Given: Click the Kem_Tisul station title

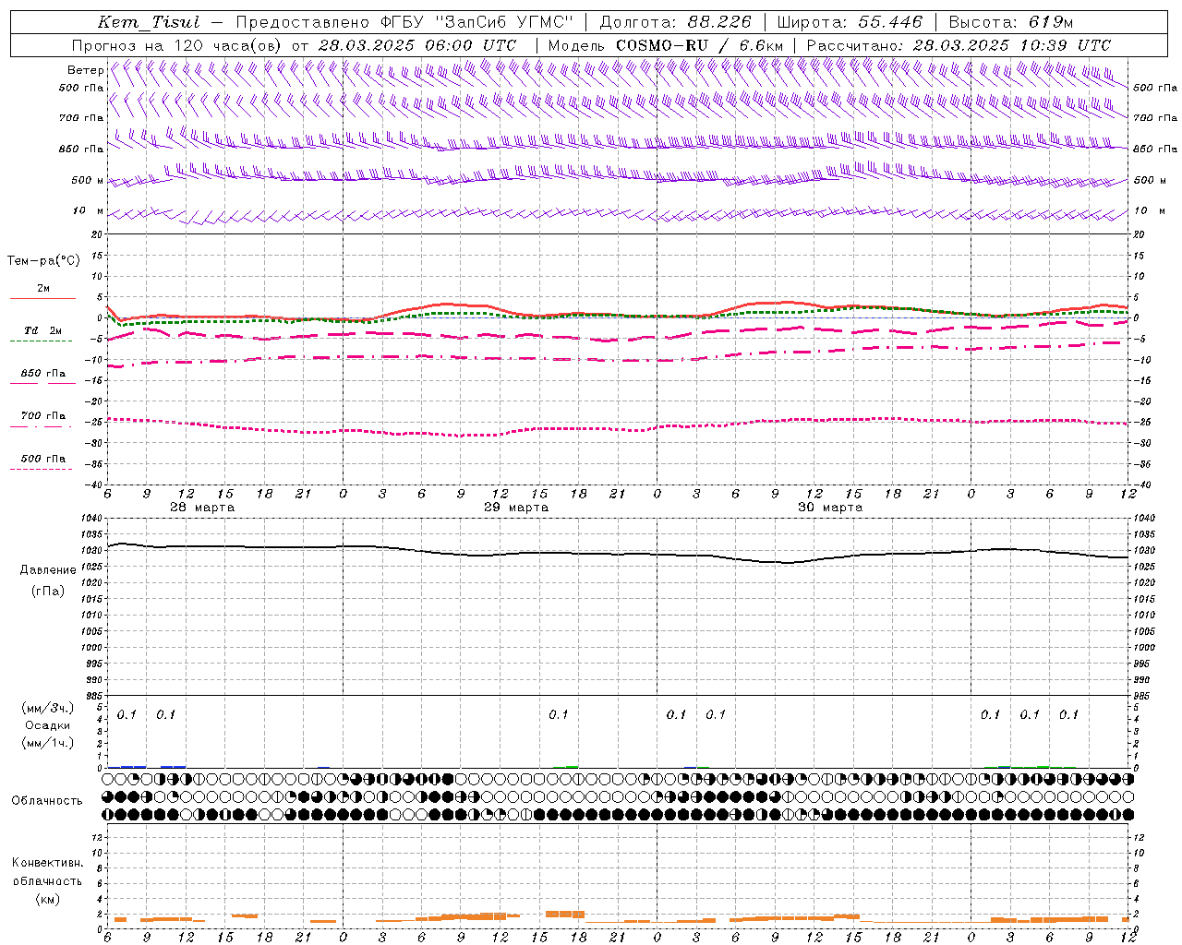Looking at the screenshot, I should [149, 22].
